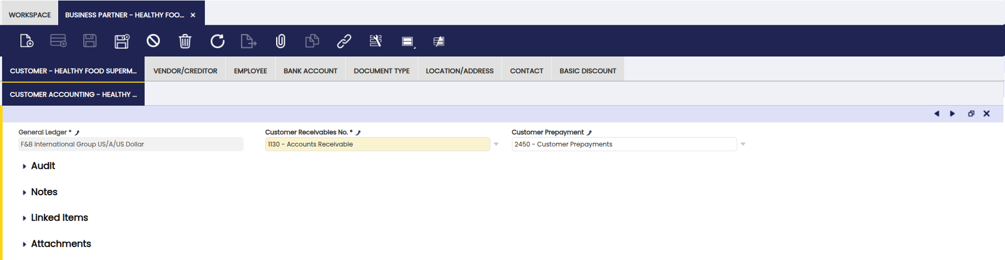The height and width of the screenshot is (260, 1005).
Task: Open Customer Receivables No. dropdown arrow
Action: pyautogui.click(x=496, y=144)
